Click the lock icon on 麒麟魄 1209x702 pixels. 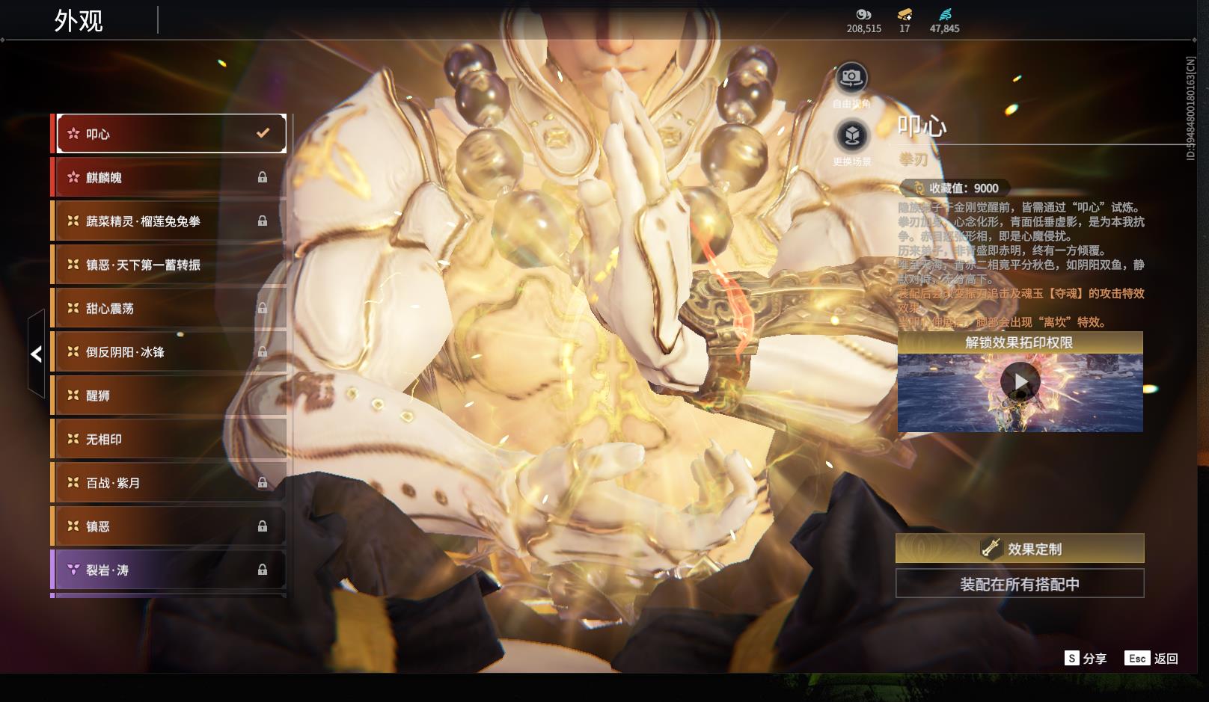(x=263, y=177)
